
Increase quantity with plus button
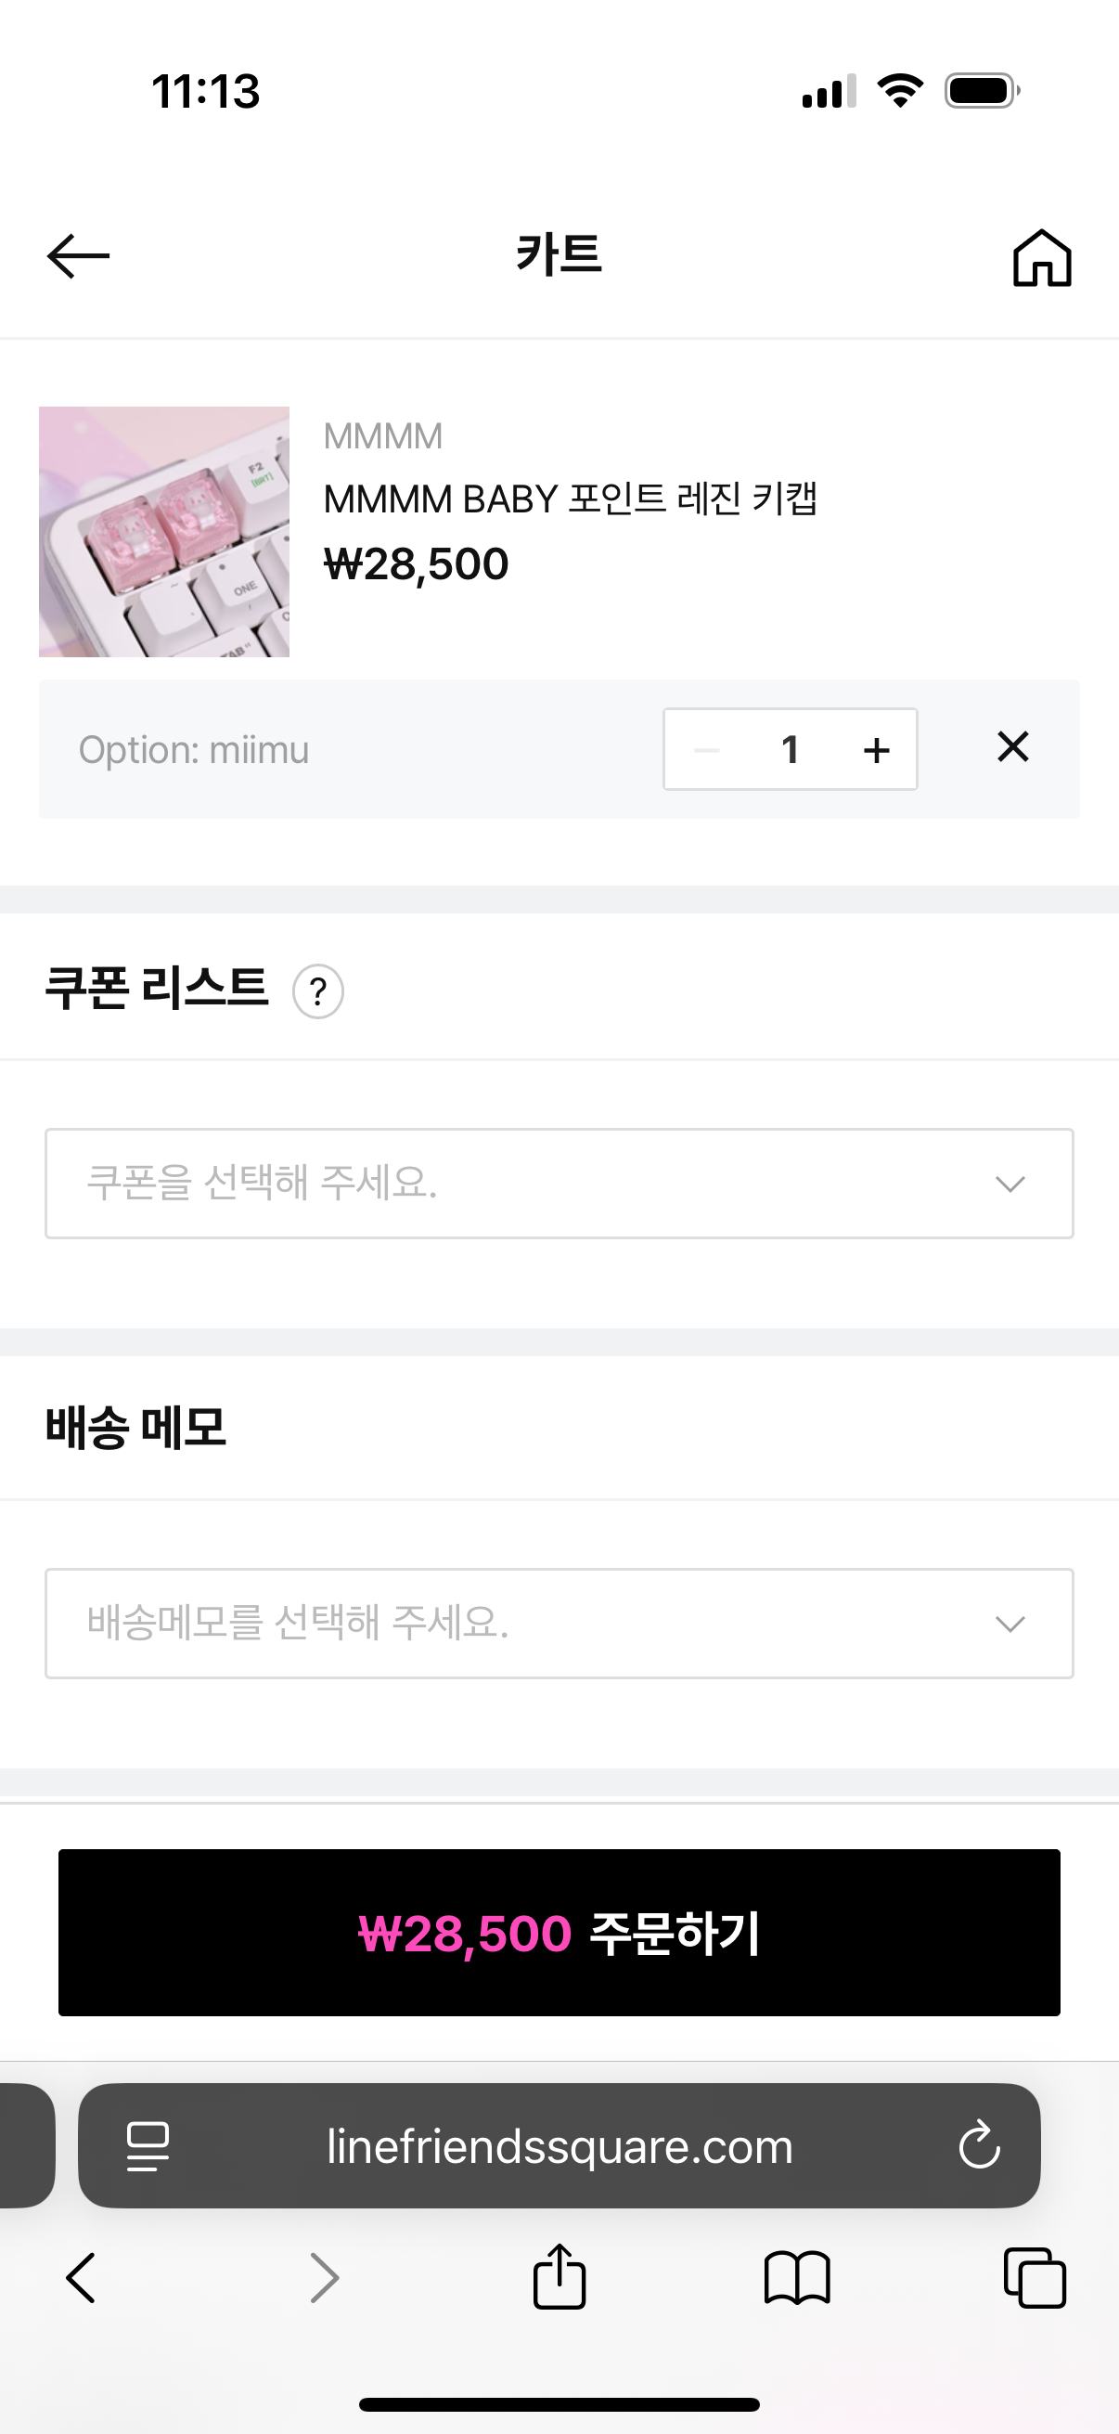point(876,750)
